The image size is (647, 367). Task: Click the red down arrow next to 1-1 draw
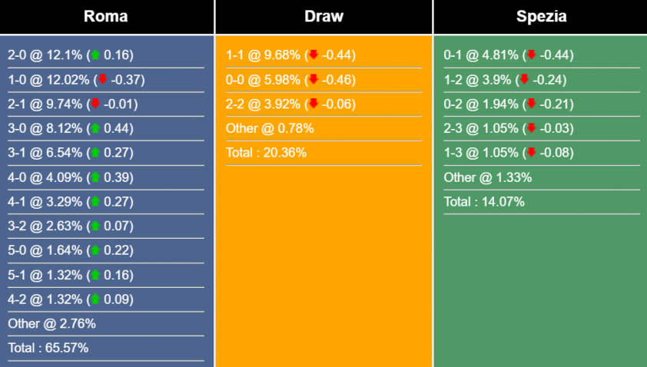(x=313, y=55)
